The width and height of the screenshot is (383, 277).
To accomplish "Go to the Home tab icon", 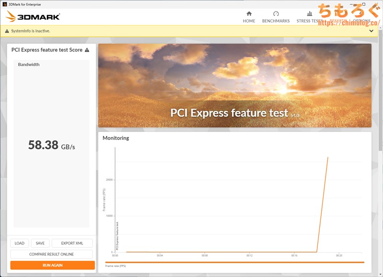I will click(x=248, y=14).
